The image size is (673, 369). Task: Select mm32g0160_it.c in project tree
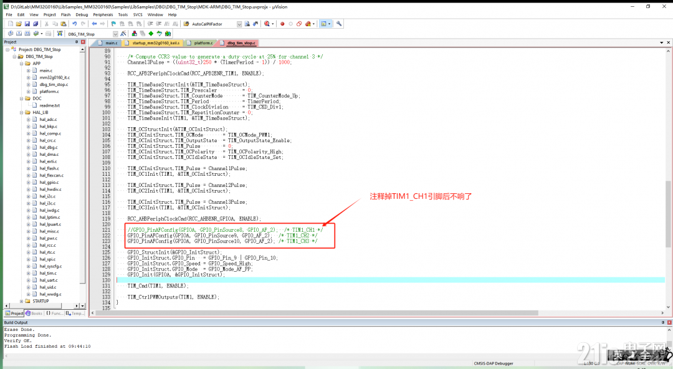[x=54, y=77]
